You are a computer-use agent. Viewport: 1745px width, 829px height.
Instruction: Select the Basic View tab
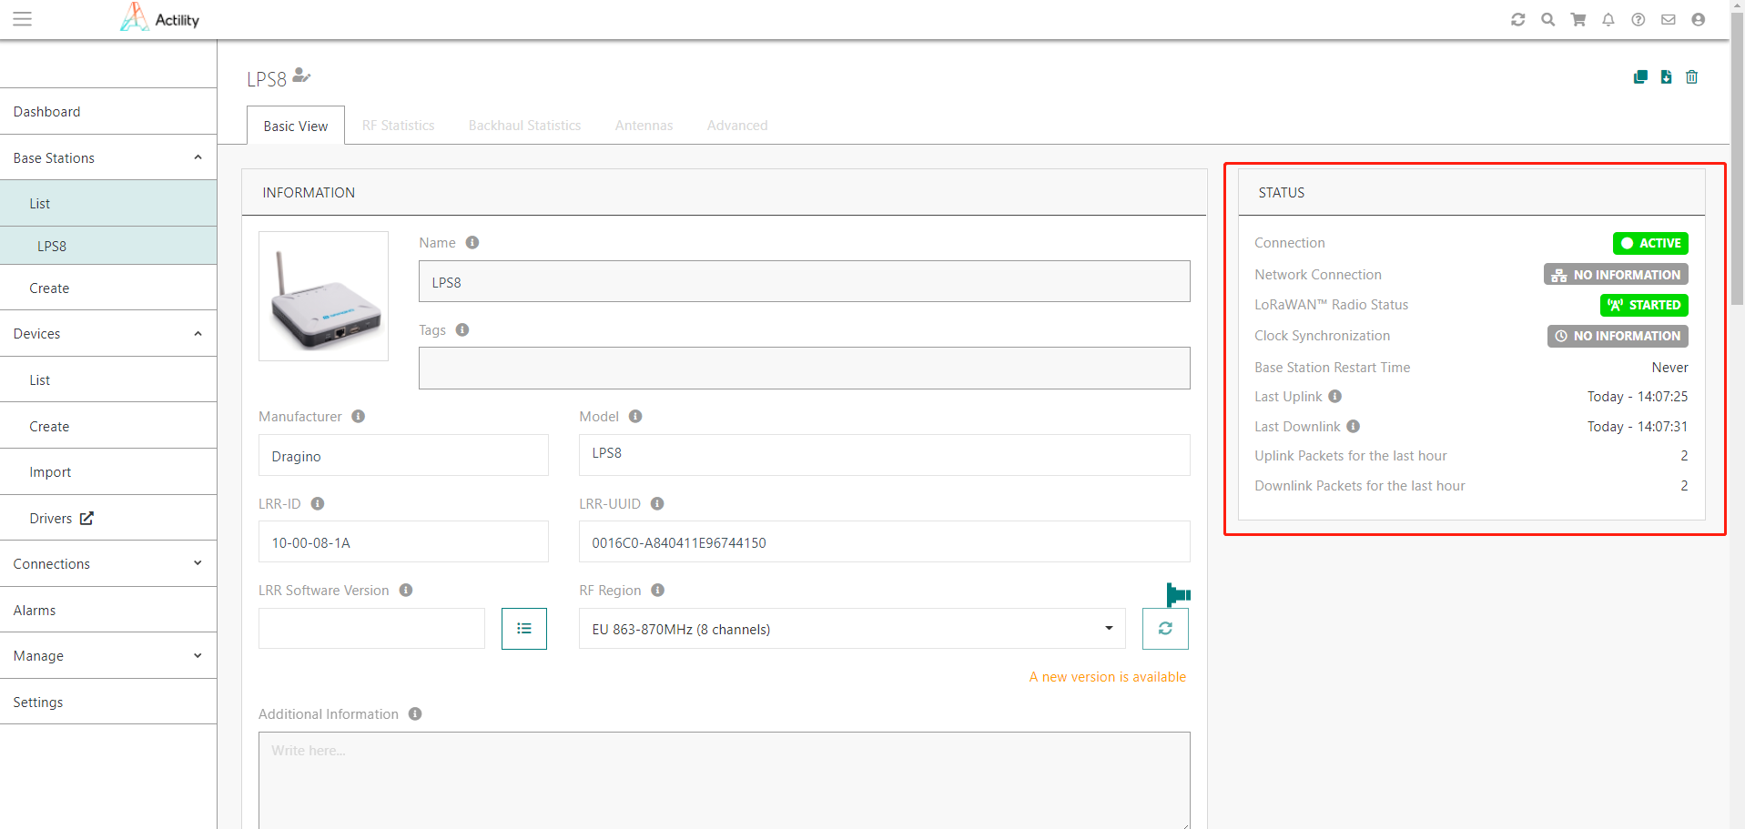click(296, 126)
